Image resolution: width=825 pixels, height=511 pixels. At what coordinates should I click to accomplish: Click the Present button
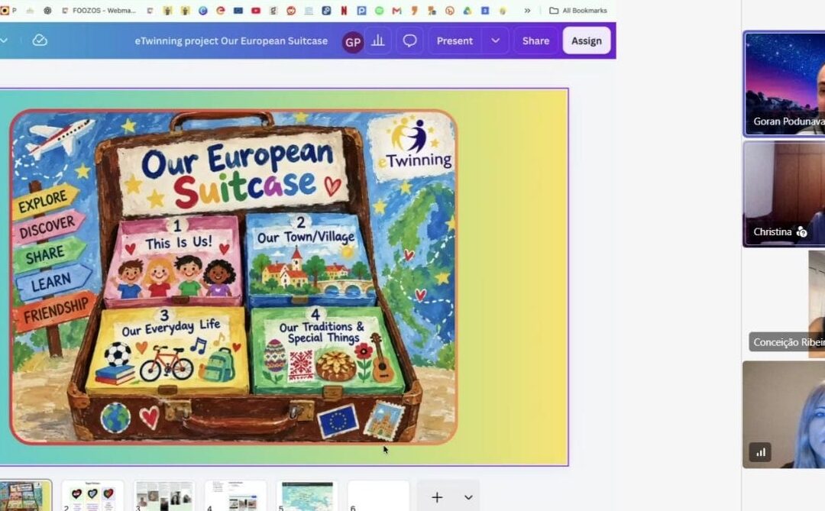(455, 41)
